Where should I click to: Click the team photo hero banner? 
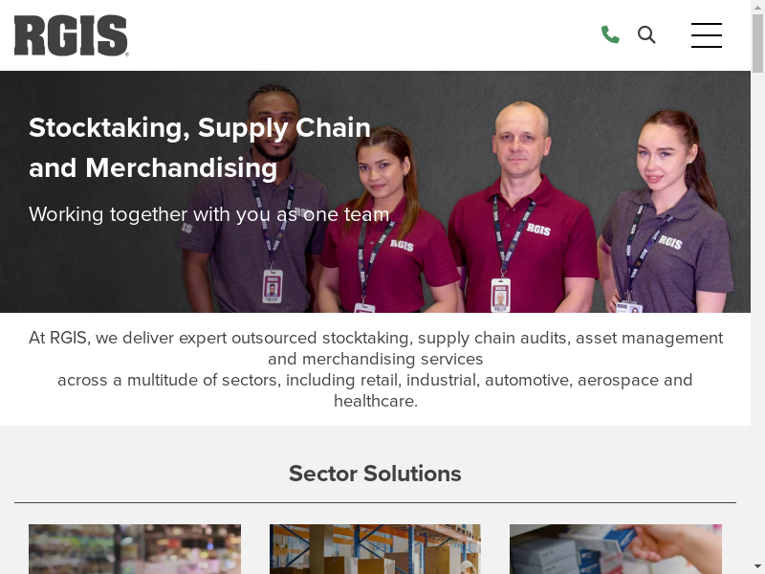pyautogui.click(x=375, y=192)
